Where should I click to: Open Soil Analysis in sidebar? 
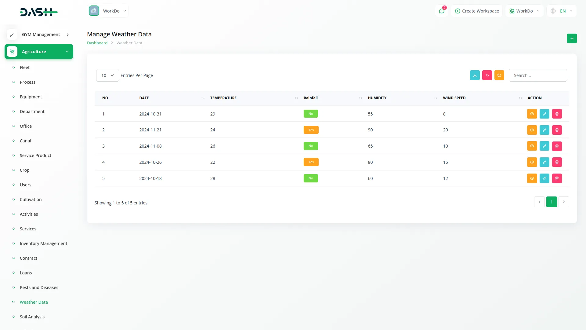pos(32,317)
